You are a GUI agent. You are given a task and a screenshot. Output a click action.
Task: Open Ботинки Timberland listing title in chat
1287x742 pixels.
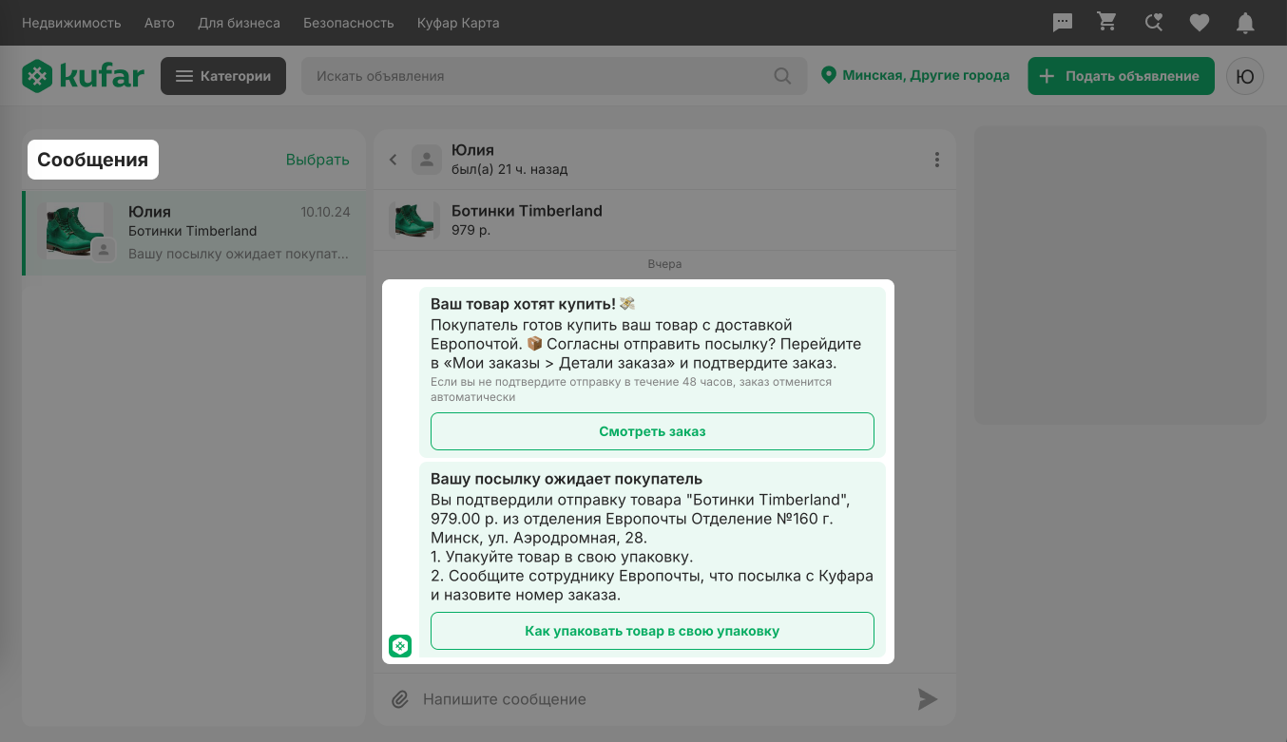[527, 211]
